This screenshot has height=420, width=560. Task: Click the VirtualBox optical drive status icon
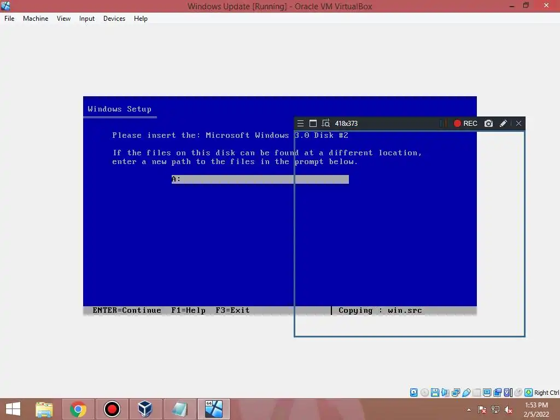tap(424, 393)
